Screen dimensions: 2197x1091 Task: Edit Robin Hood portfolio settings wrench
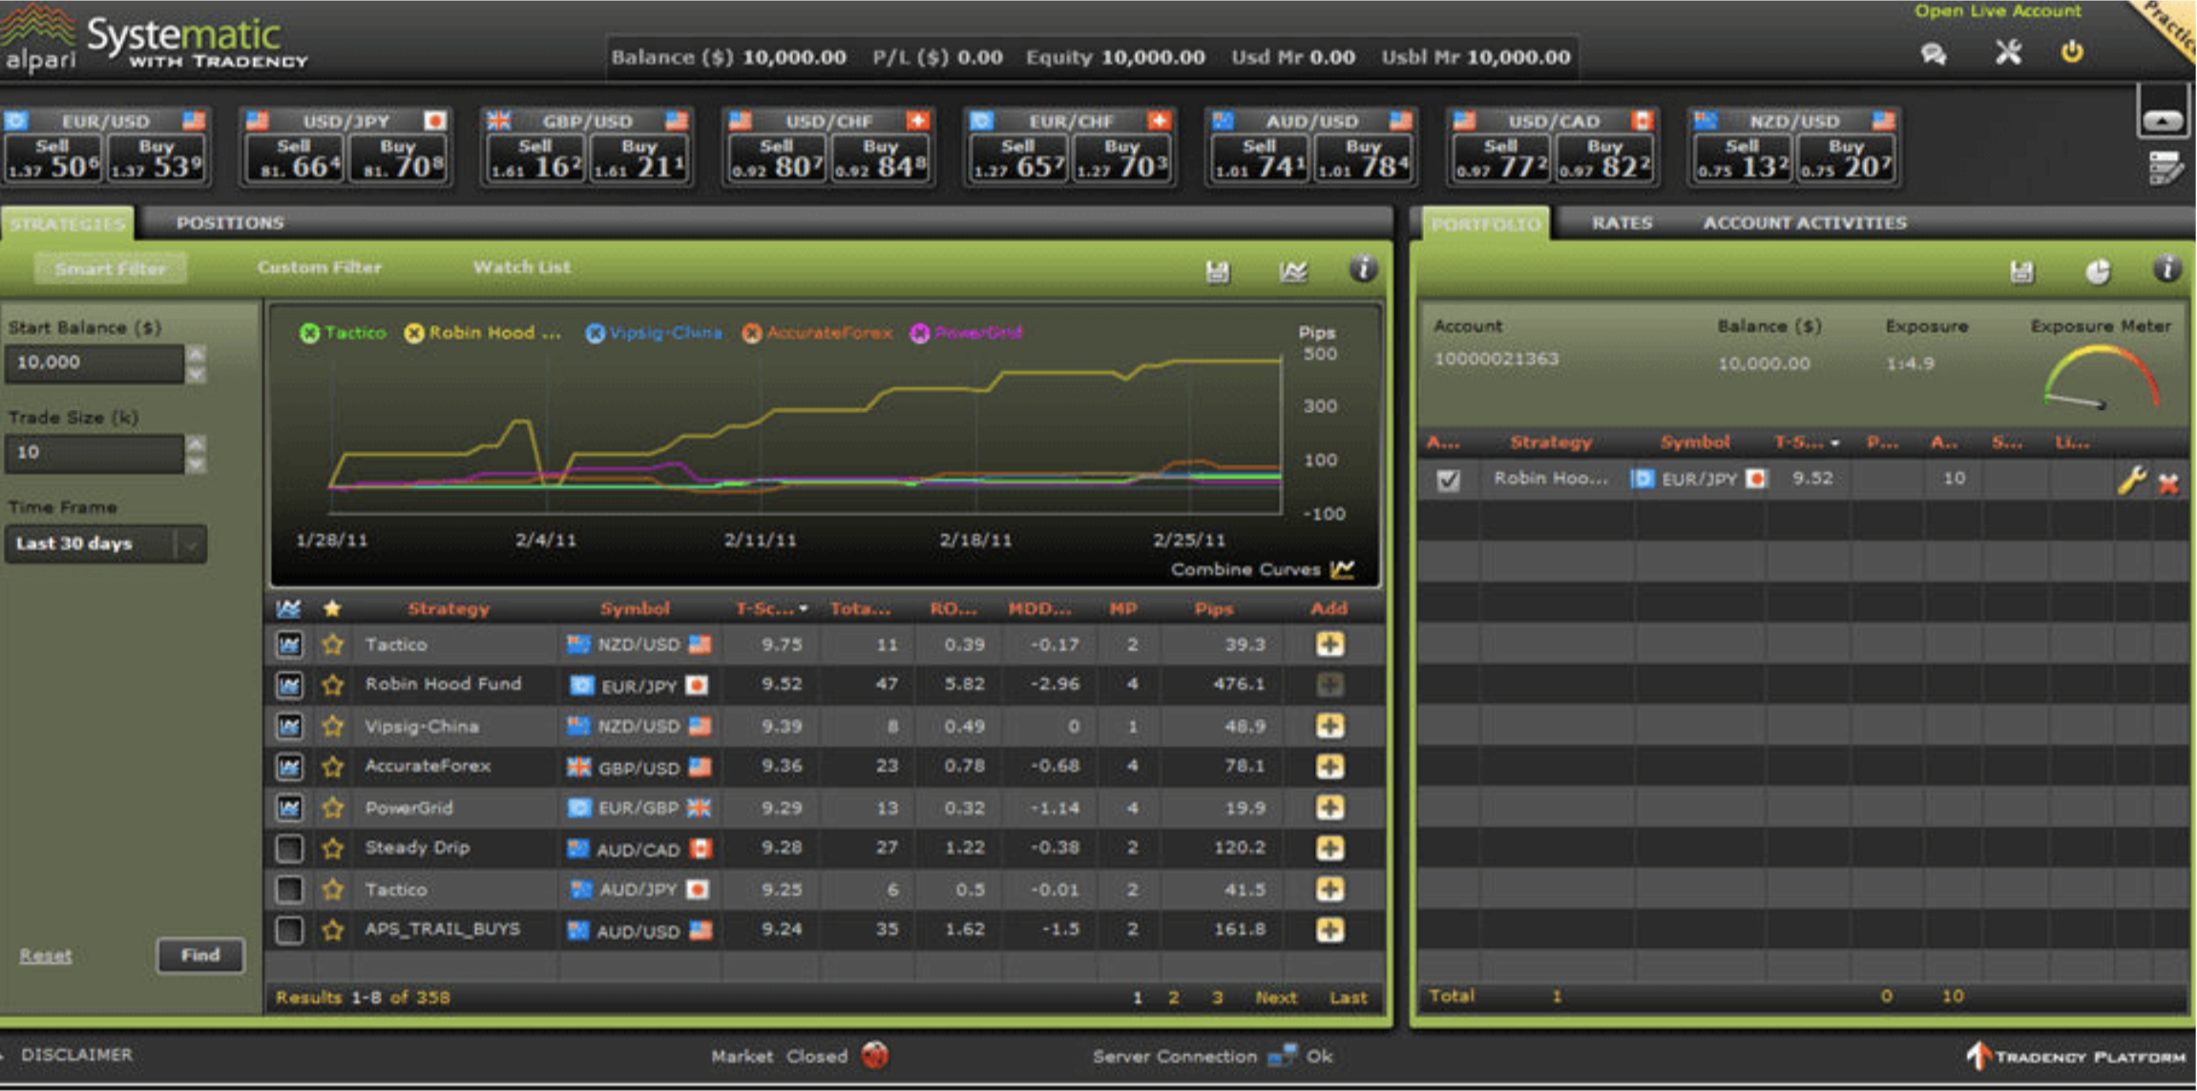(x=2130, y=481)
